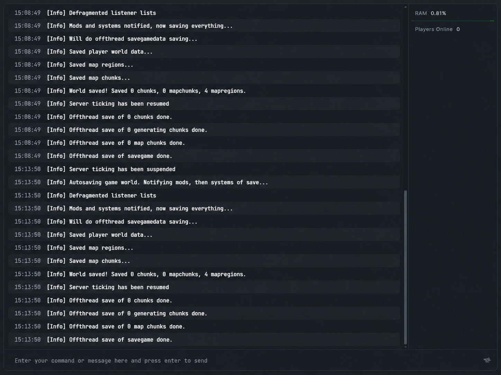501x375 pixels.
Task: Select 15:13:50 Offthread save of 0 chunks done
Action: (204, 300)
